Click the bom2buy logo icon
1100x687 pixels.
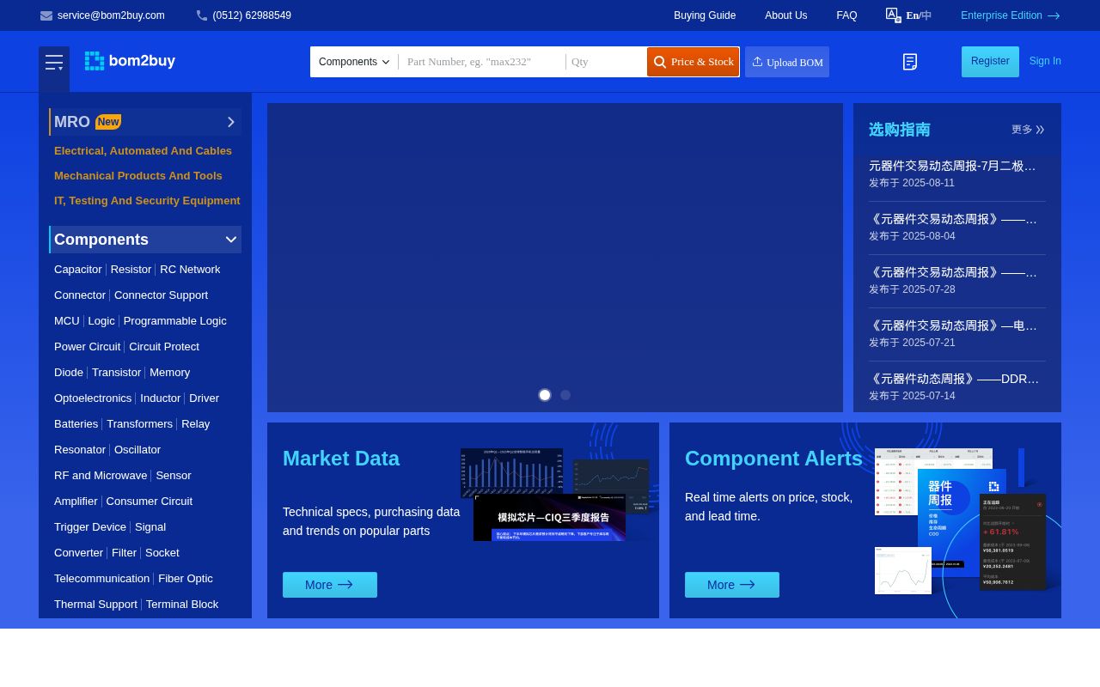[95, 60]
